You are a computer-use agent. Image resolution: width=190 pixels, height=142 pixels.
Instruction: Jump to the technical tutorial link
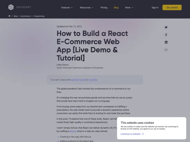tap(78, 80)
